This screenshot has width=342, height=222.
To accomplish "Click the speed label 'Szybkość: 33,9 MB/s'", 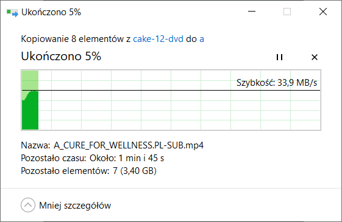I will pos(277,83).
